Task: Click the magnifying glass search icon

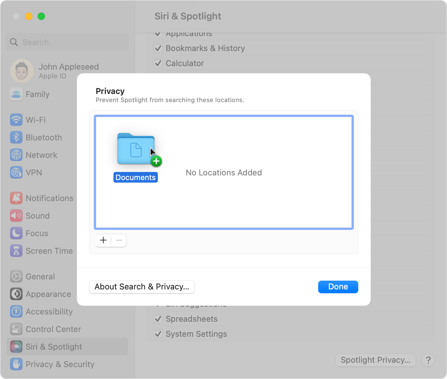Action: point(14,42)
